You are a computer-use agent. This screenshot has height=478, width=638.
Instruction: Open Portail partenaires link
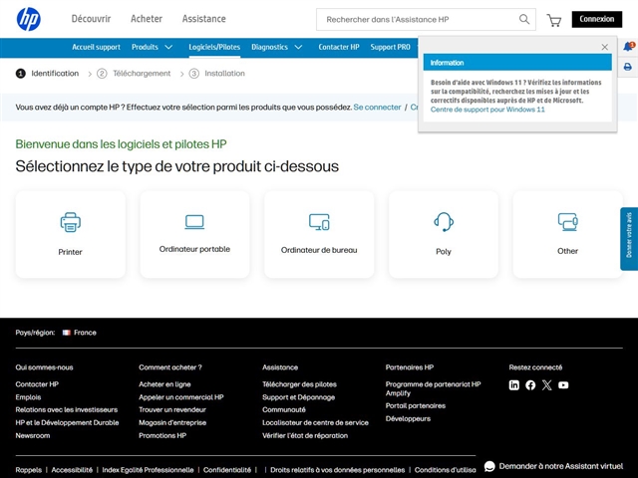[x=416, y=405]
